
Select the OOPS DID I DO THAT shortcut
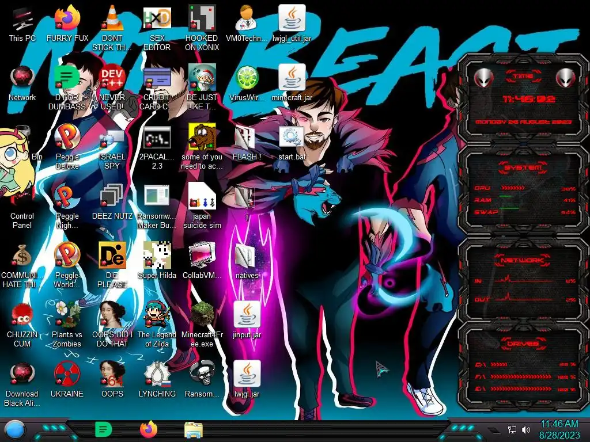[112, 325]
